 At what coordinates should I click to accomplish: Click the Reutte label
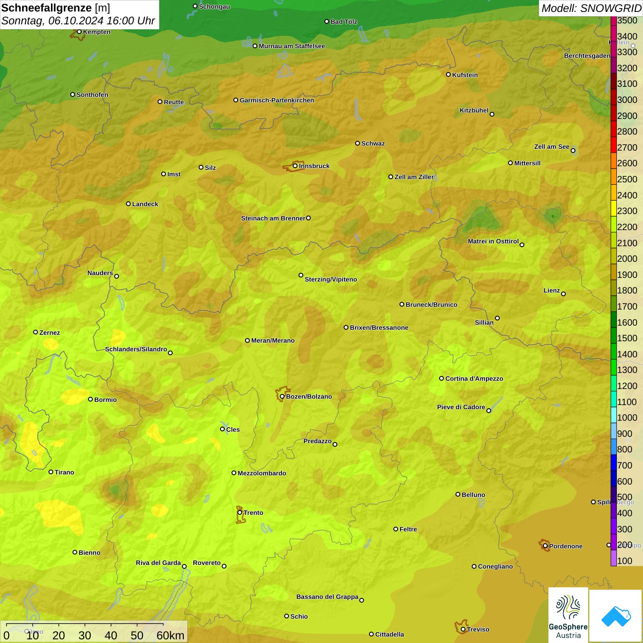(x=174, y=102)
